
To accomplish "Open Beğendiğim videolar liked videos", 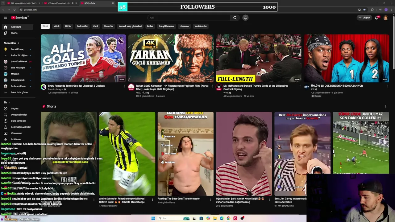I will [18, 127].
